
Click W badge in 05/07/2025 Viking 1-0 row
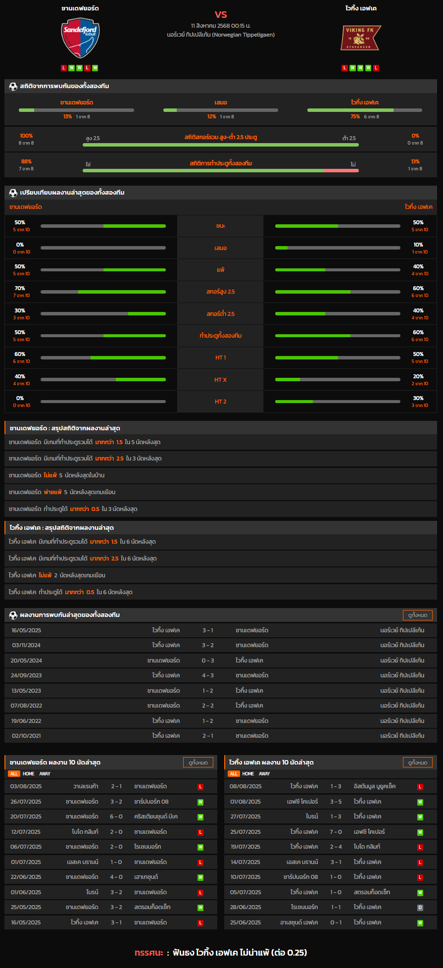(420, 893)
